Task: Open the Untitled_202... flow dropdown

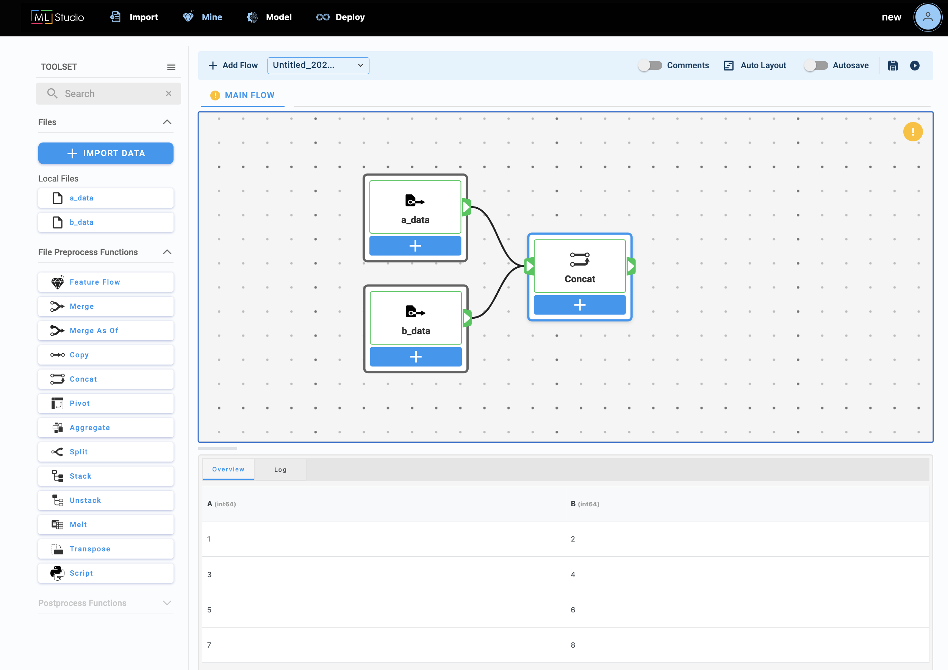Action: click(318, 66)
